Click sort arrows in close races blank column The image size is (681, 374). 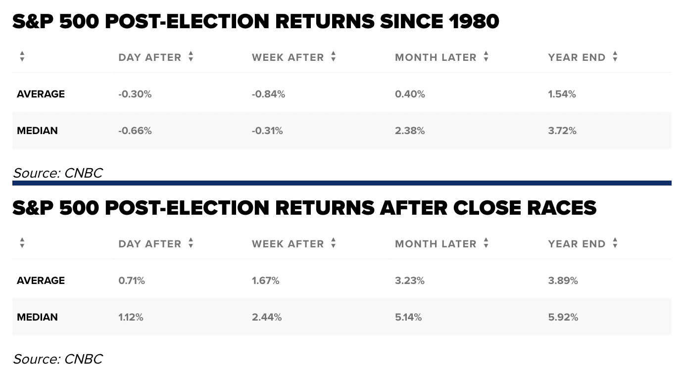tap(22, 243)
